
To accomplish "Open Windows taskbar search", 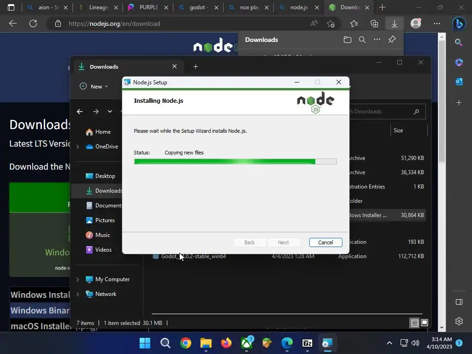I will pos(165,343).
